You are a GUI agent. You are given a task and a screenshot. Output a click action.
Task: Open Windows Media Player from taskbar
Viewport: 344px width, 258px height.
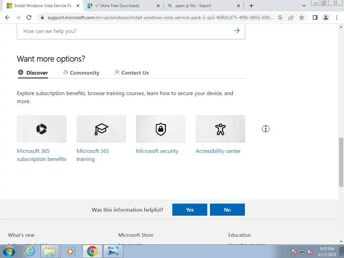(71, 251)
